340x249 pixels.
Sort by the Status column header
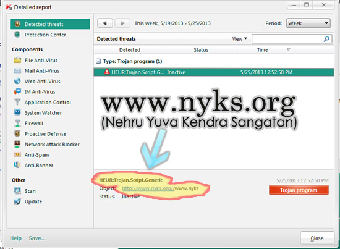click(201, 50)
